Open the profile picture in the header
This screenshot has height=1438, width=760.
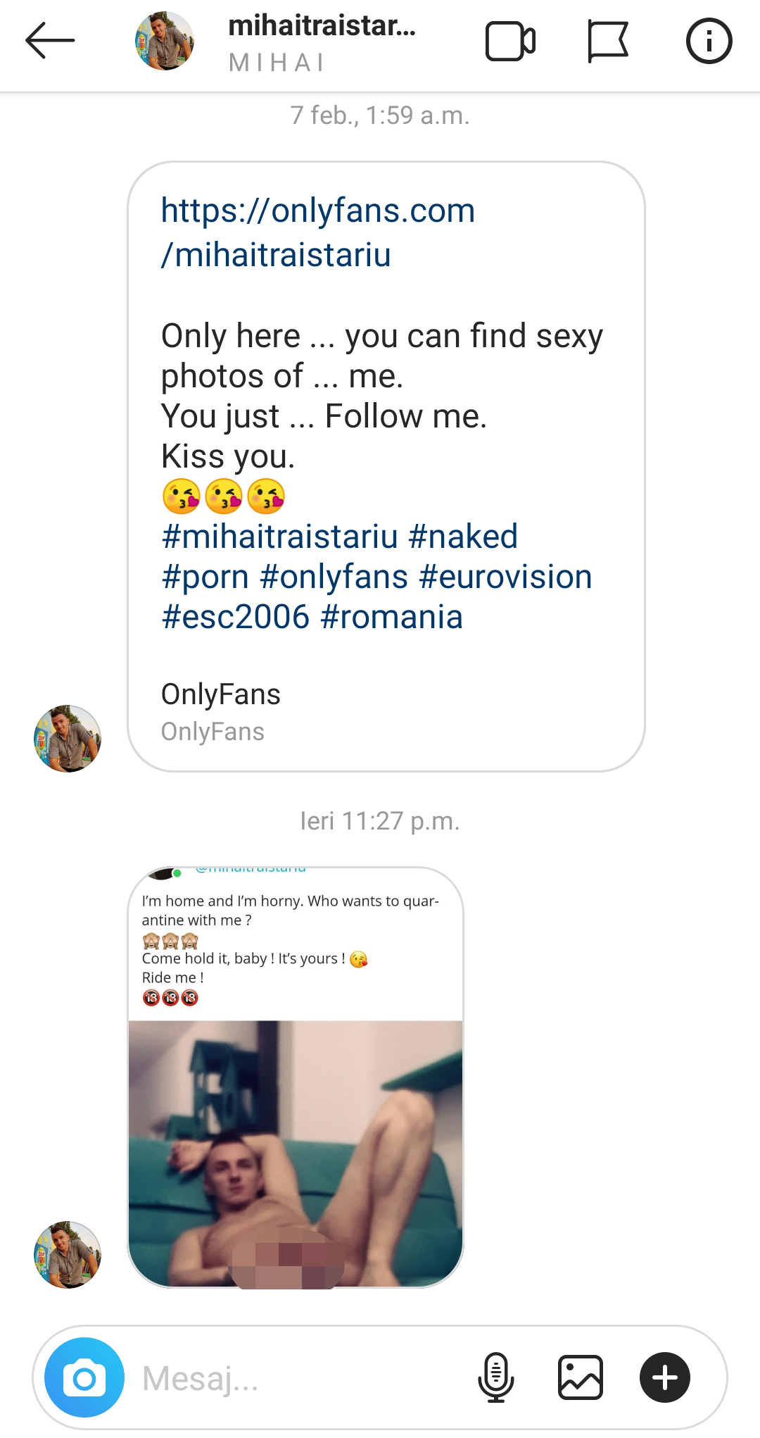pos(165,41)
